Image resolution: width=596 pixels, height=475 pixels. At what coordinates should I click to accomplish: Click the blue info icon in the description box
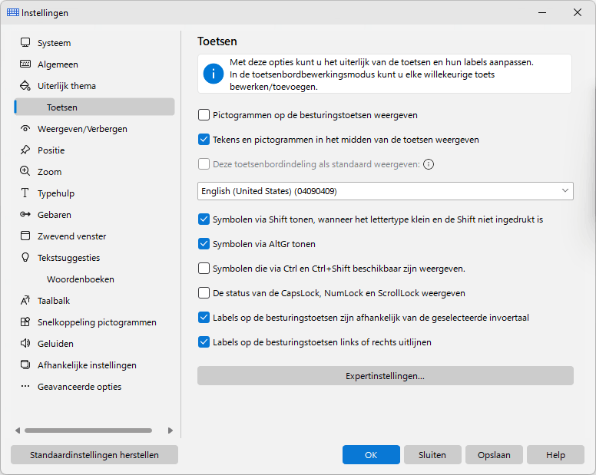214,74
